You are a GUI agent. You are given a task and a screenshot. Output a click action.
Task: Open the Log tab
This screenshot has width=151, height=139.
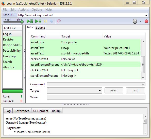coord(8,111)
